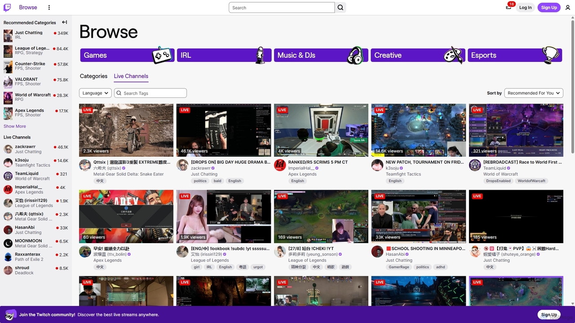575x323 pixels.
Task: Click the lookbook stream title by irissiri129
Action: (230, 248)
